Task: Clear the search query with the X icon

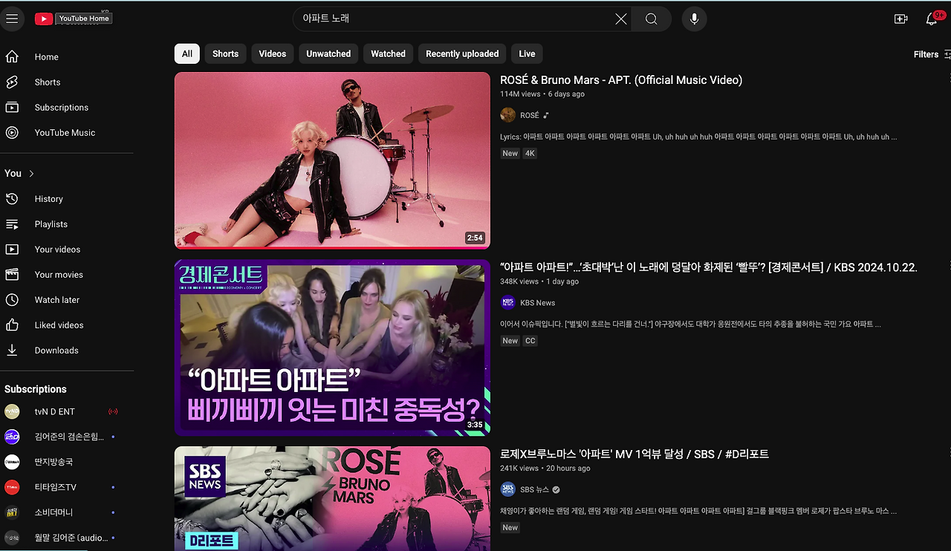Action: (x=621, y=19)
